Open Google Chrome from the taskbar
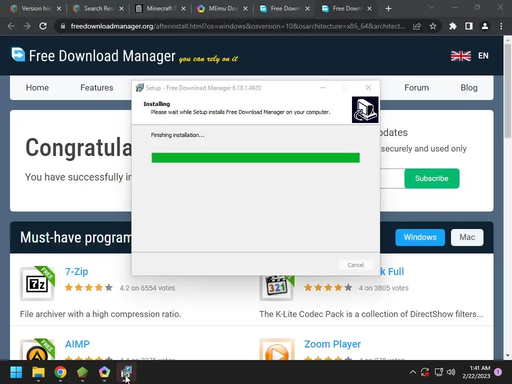Image resolution: width=512 pixels, height=384 pixels. [x=60, y=372]
